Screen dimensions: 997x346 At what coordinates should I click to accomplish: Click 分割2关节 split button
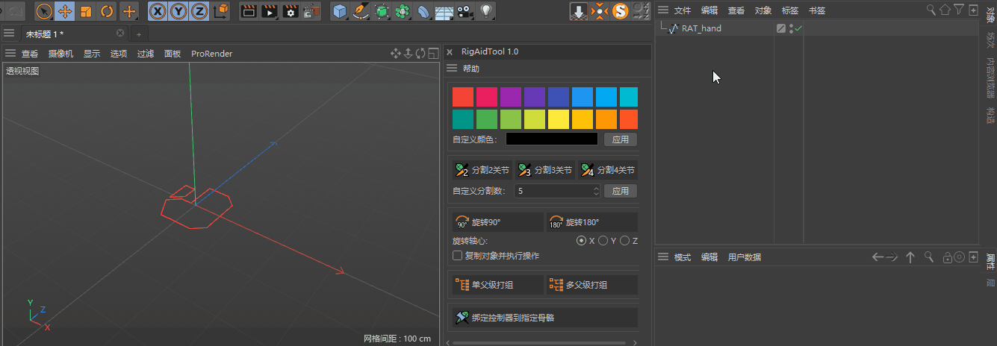[x=482, y=170]
